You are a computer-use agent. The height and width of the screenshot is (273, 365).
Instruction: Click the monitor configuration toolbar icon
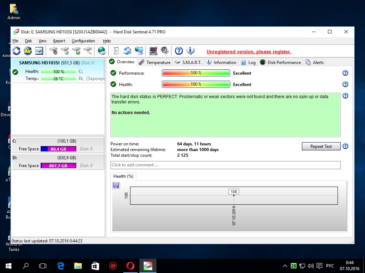click(153, 51)
